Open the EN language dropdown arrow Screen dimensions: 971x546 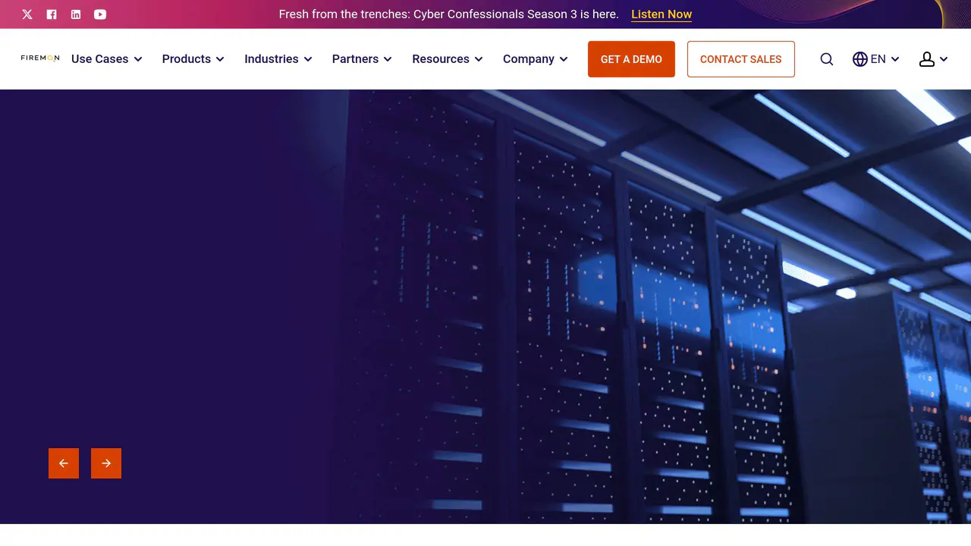coord(895,59)
